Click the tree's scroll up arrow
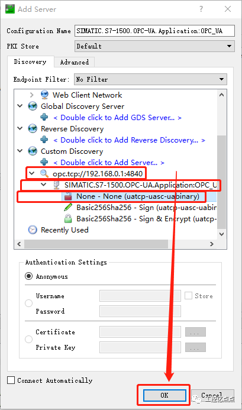The image size is (242, 410). coord(221,95)
